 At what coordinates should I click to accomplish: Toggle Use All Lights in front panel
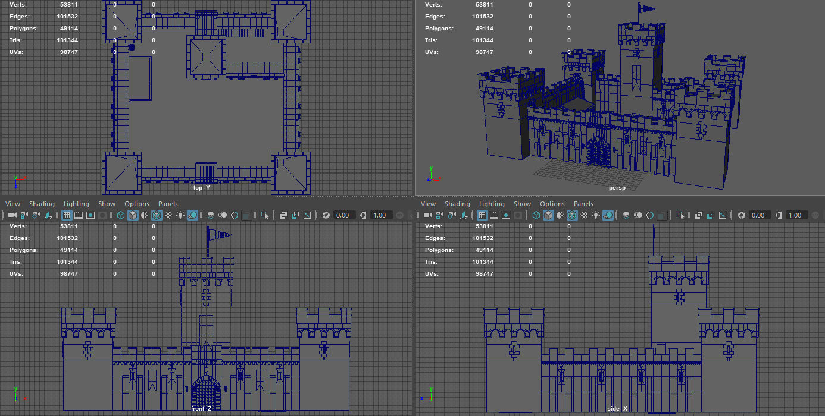point(180,215)
